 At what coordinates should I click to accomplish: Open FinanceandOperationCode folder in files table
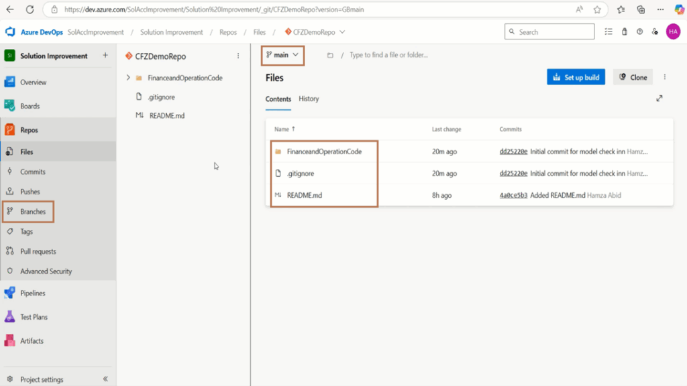click(324, 151)
